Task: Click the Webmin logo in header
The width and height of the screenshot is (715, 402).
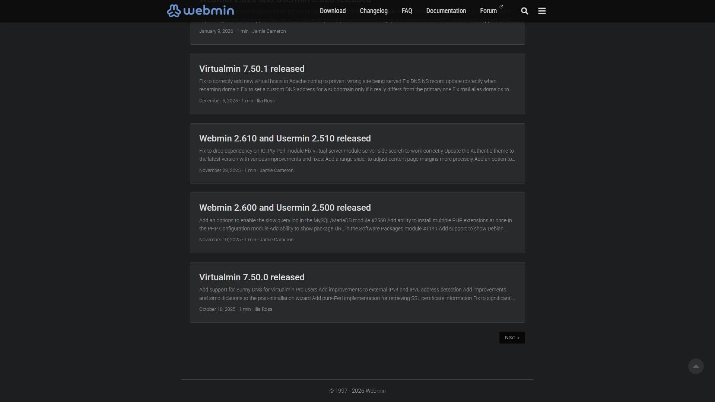Action: pyautogui.click(x=200, y=11)
